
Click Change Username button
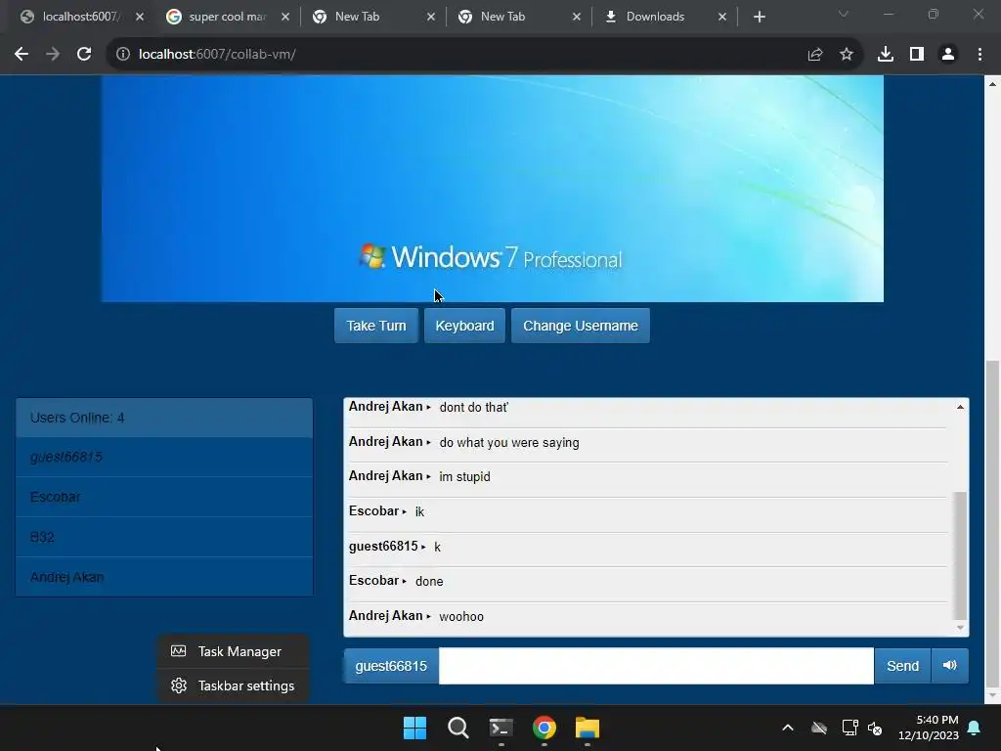581,326
